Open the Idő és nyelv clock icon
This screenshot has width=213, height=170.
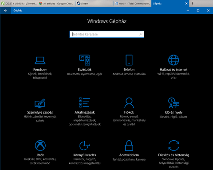tap(174, 103)
